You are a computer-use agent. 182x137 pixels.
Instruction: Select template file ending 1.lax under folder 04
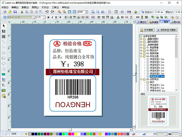pos(157,59)
